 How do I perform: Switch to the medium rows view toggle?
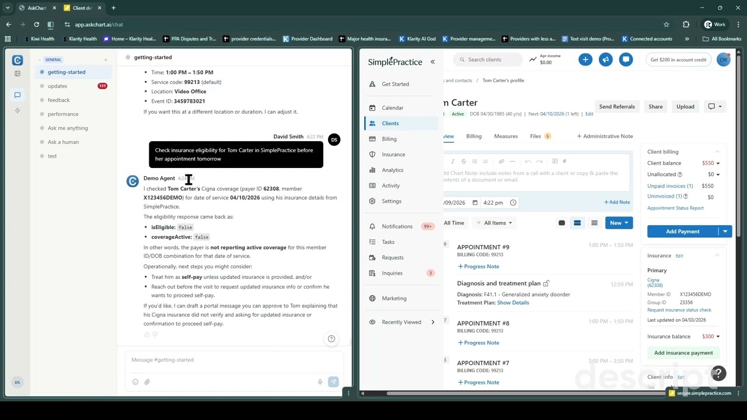click(x=577, y=223)
